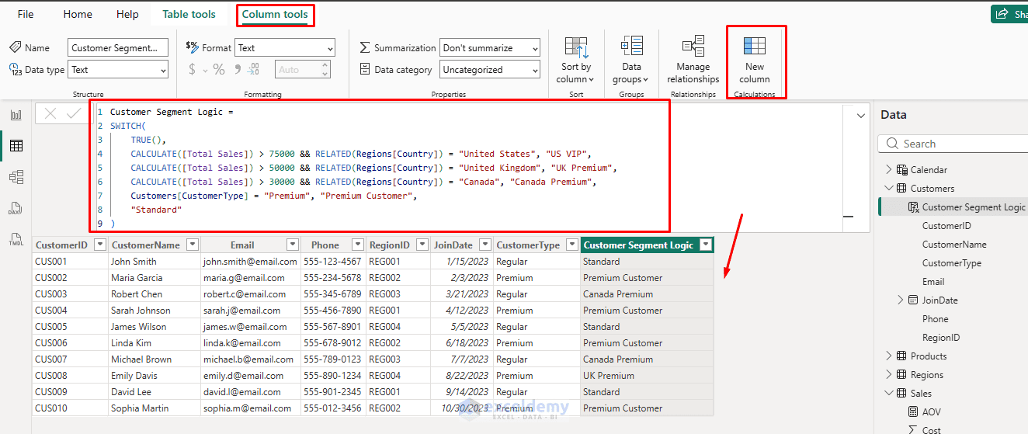Open RegionID column filter dropdown
1028x434 pixels.
[x=422, y=245]
